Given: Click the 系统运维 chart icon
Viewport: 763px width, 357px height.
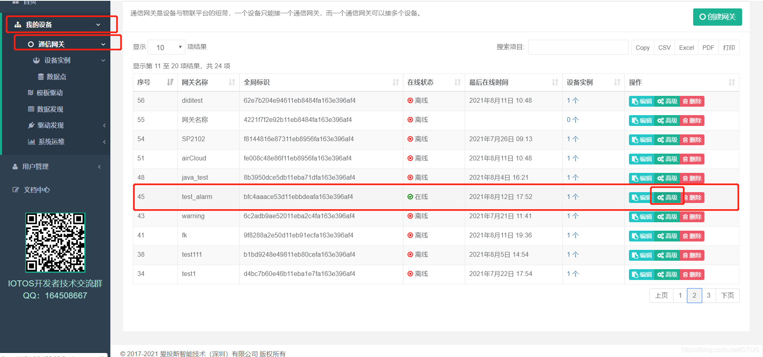Looking at the screenshot, I should tap(31, 142).
